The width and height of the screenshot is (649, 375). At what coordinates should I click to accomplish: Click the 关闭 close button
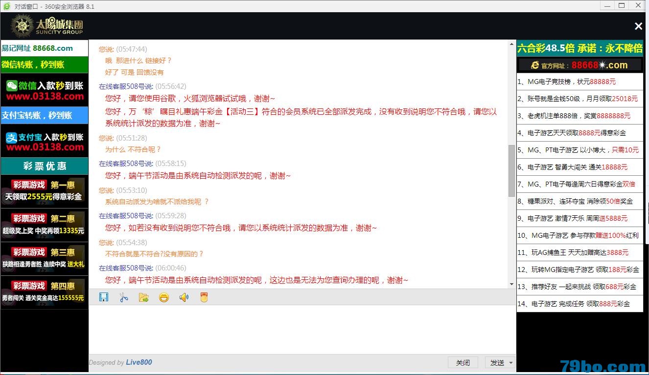point(463,363)
